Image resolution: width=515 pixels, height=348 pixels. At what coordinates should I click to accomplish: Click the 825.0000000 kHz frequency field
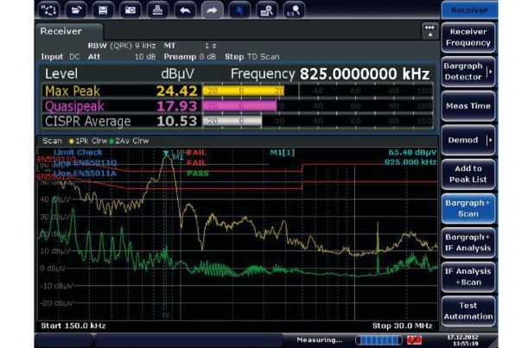[365, 74]
